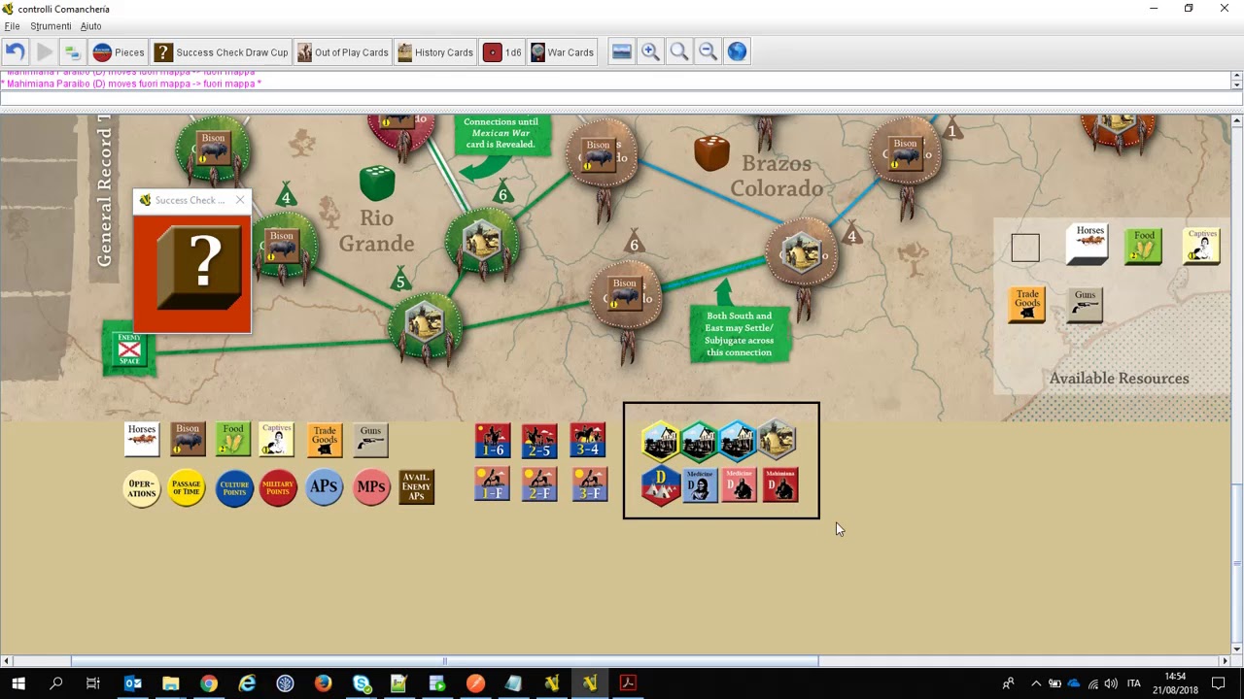This screenshot has height=699, width=1244.
Task: Select the 2-5 war band counter
Action: tap(539, 441)
